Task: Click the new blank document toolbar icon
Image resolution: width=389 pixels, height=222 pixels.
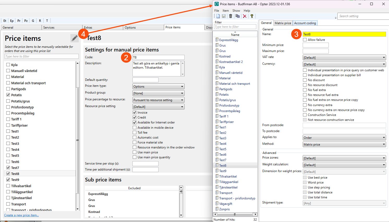Action: (218, 16)
